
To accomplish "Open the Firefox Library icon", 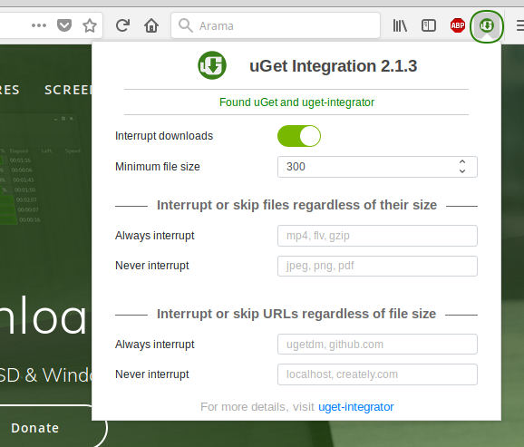I will [x=400, y=25].
